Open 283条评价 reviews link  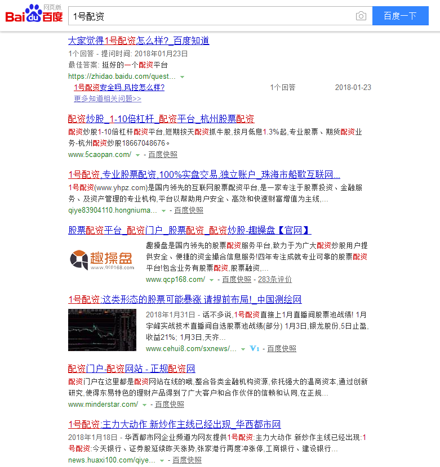[275, 280]
